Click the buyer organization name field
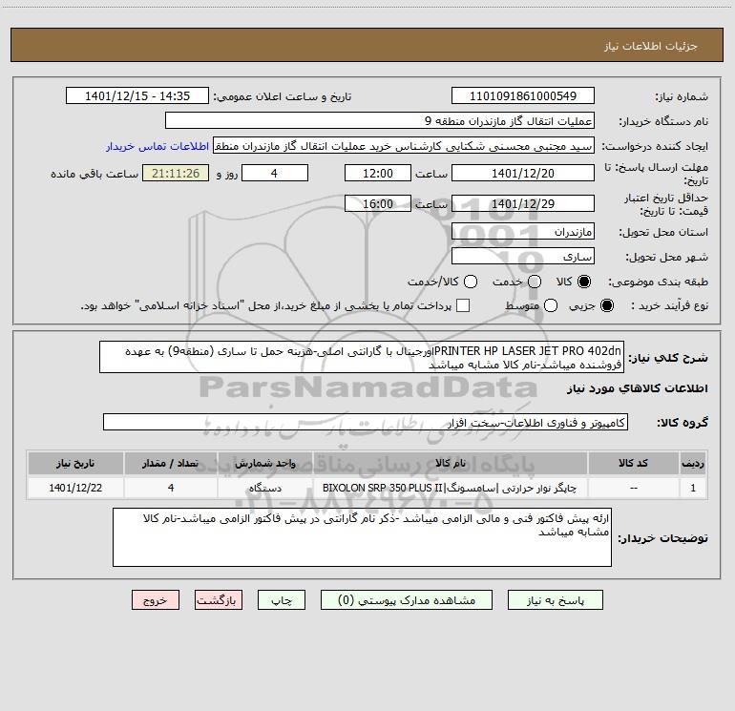The image size is (735, 711). pos(380,120)
